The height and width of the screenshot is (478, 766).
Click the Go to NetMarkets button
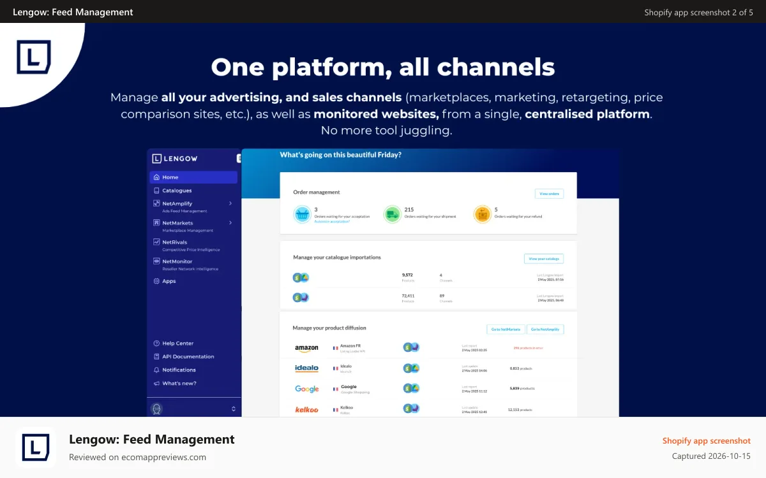(x=506, y=330)
